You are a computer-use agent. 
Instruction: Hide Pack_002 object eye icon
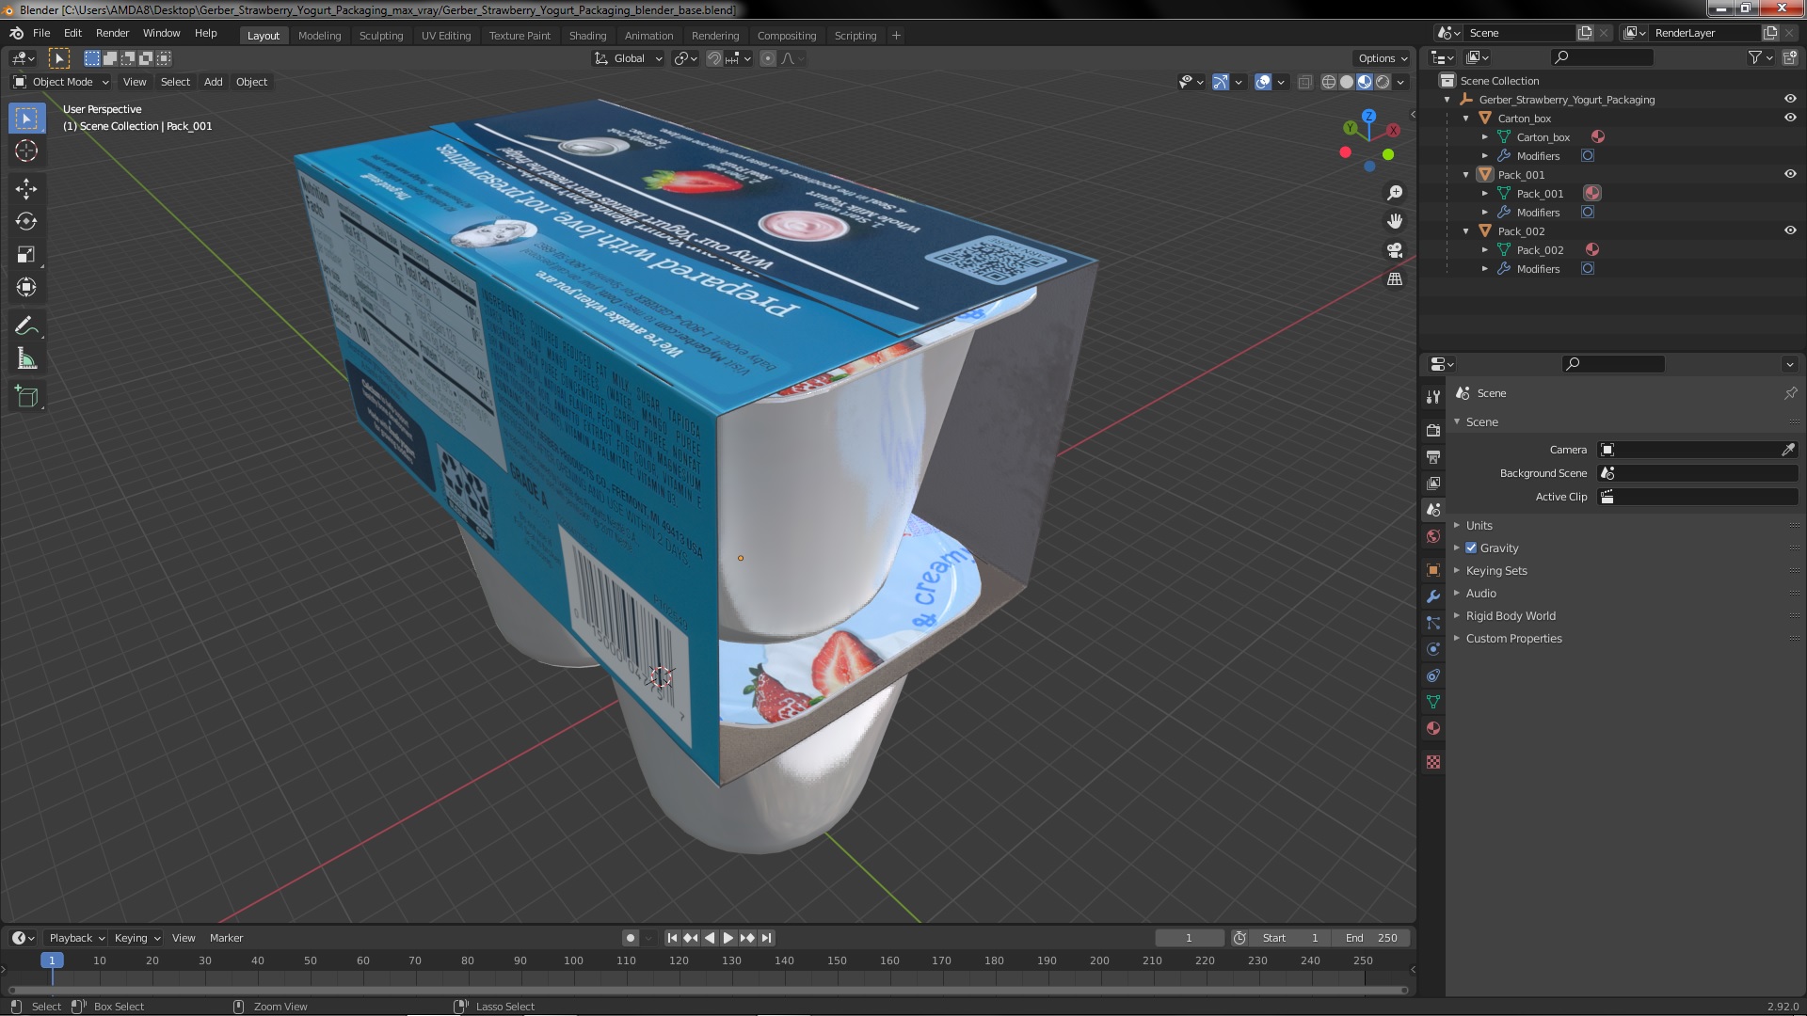(1790, 230)
